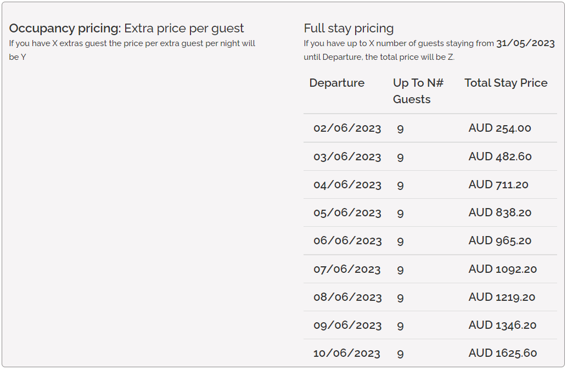Click the Departure column header
Viewport: 567px width, 370px height.
(x=336, y=83)
